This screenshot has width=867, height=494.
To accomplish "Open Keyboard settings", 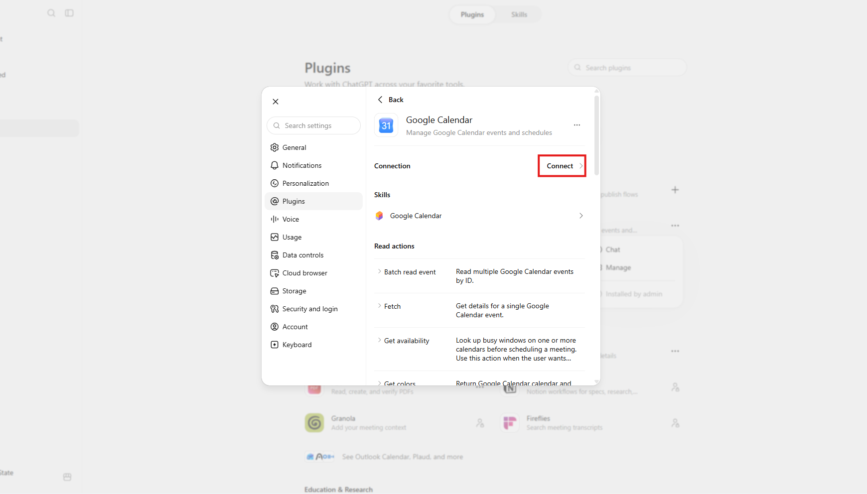I will pyautogui.click(x=314, y=345).
